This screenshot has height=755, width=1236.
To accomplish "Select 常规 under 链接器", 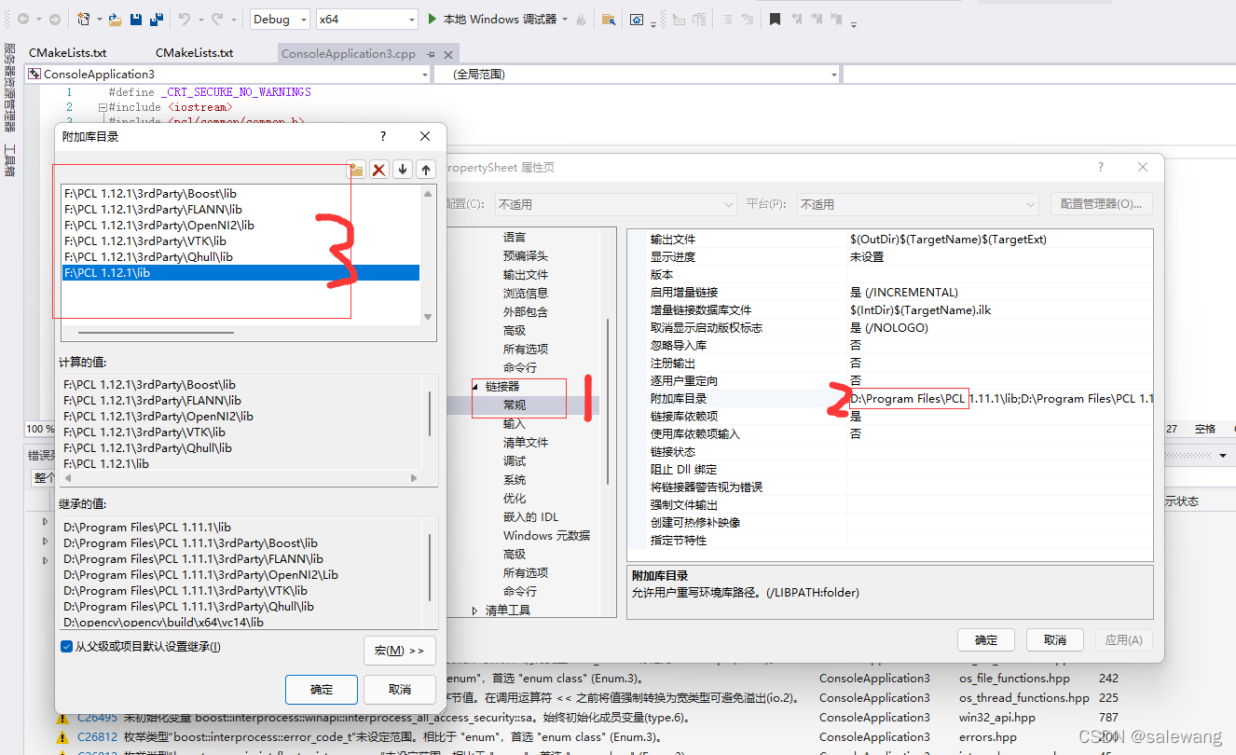I will [515, 405].
